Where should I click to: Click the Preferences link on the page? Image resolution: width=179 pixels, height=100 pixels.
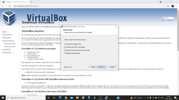click(x=170, y=20)
